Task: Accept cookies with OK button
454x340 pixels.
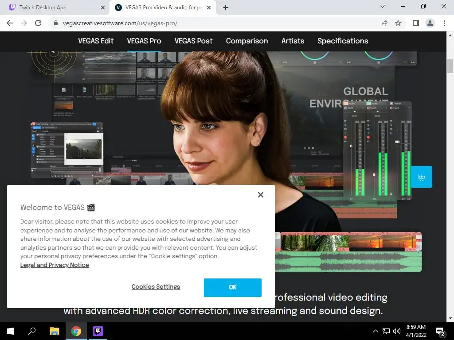Action: point(232,288)
